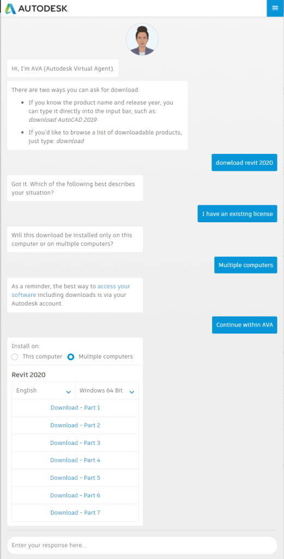Click Download - Part 1 link
Image resolution: width=284 pixels, height=559 pixels.
pyautogui.click(x=75, y=407)
